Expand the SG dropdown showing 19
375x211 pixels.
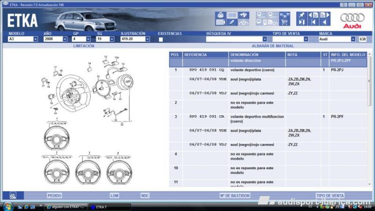[x=112, y=39]
